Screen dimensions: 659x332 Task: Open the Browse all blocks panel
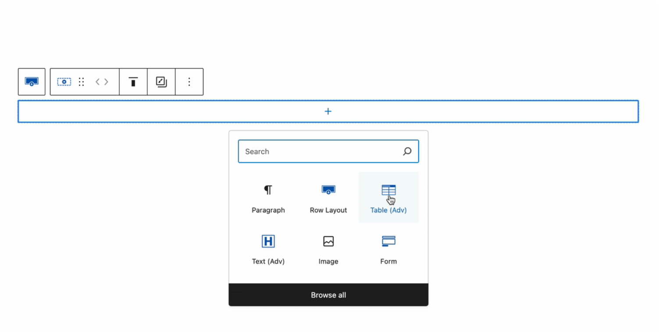328,295
